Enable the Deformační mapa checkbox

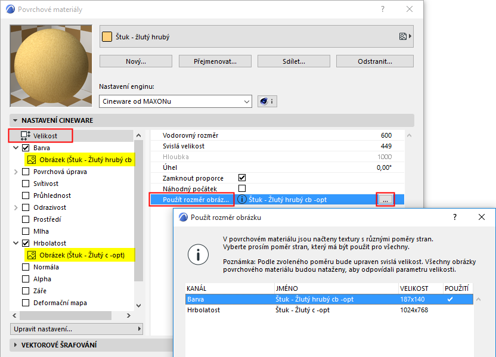(26, 303)
